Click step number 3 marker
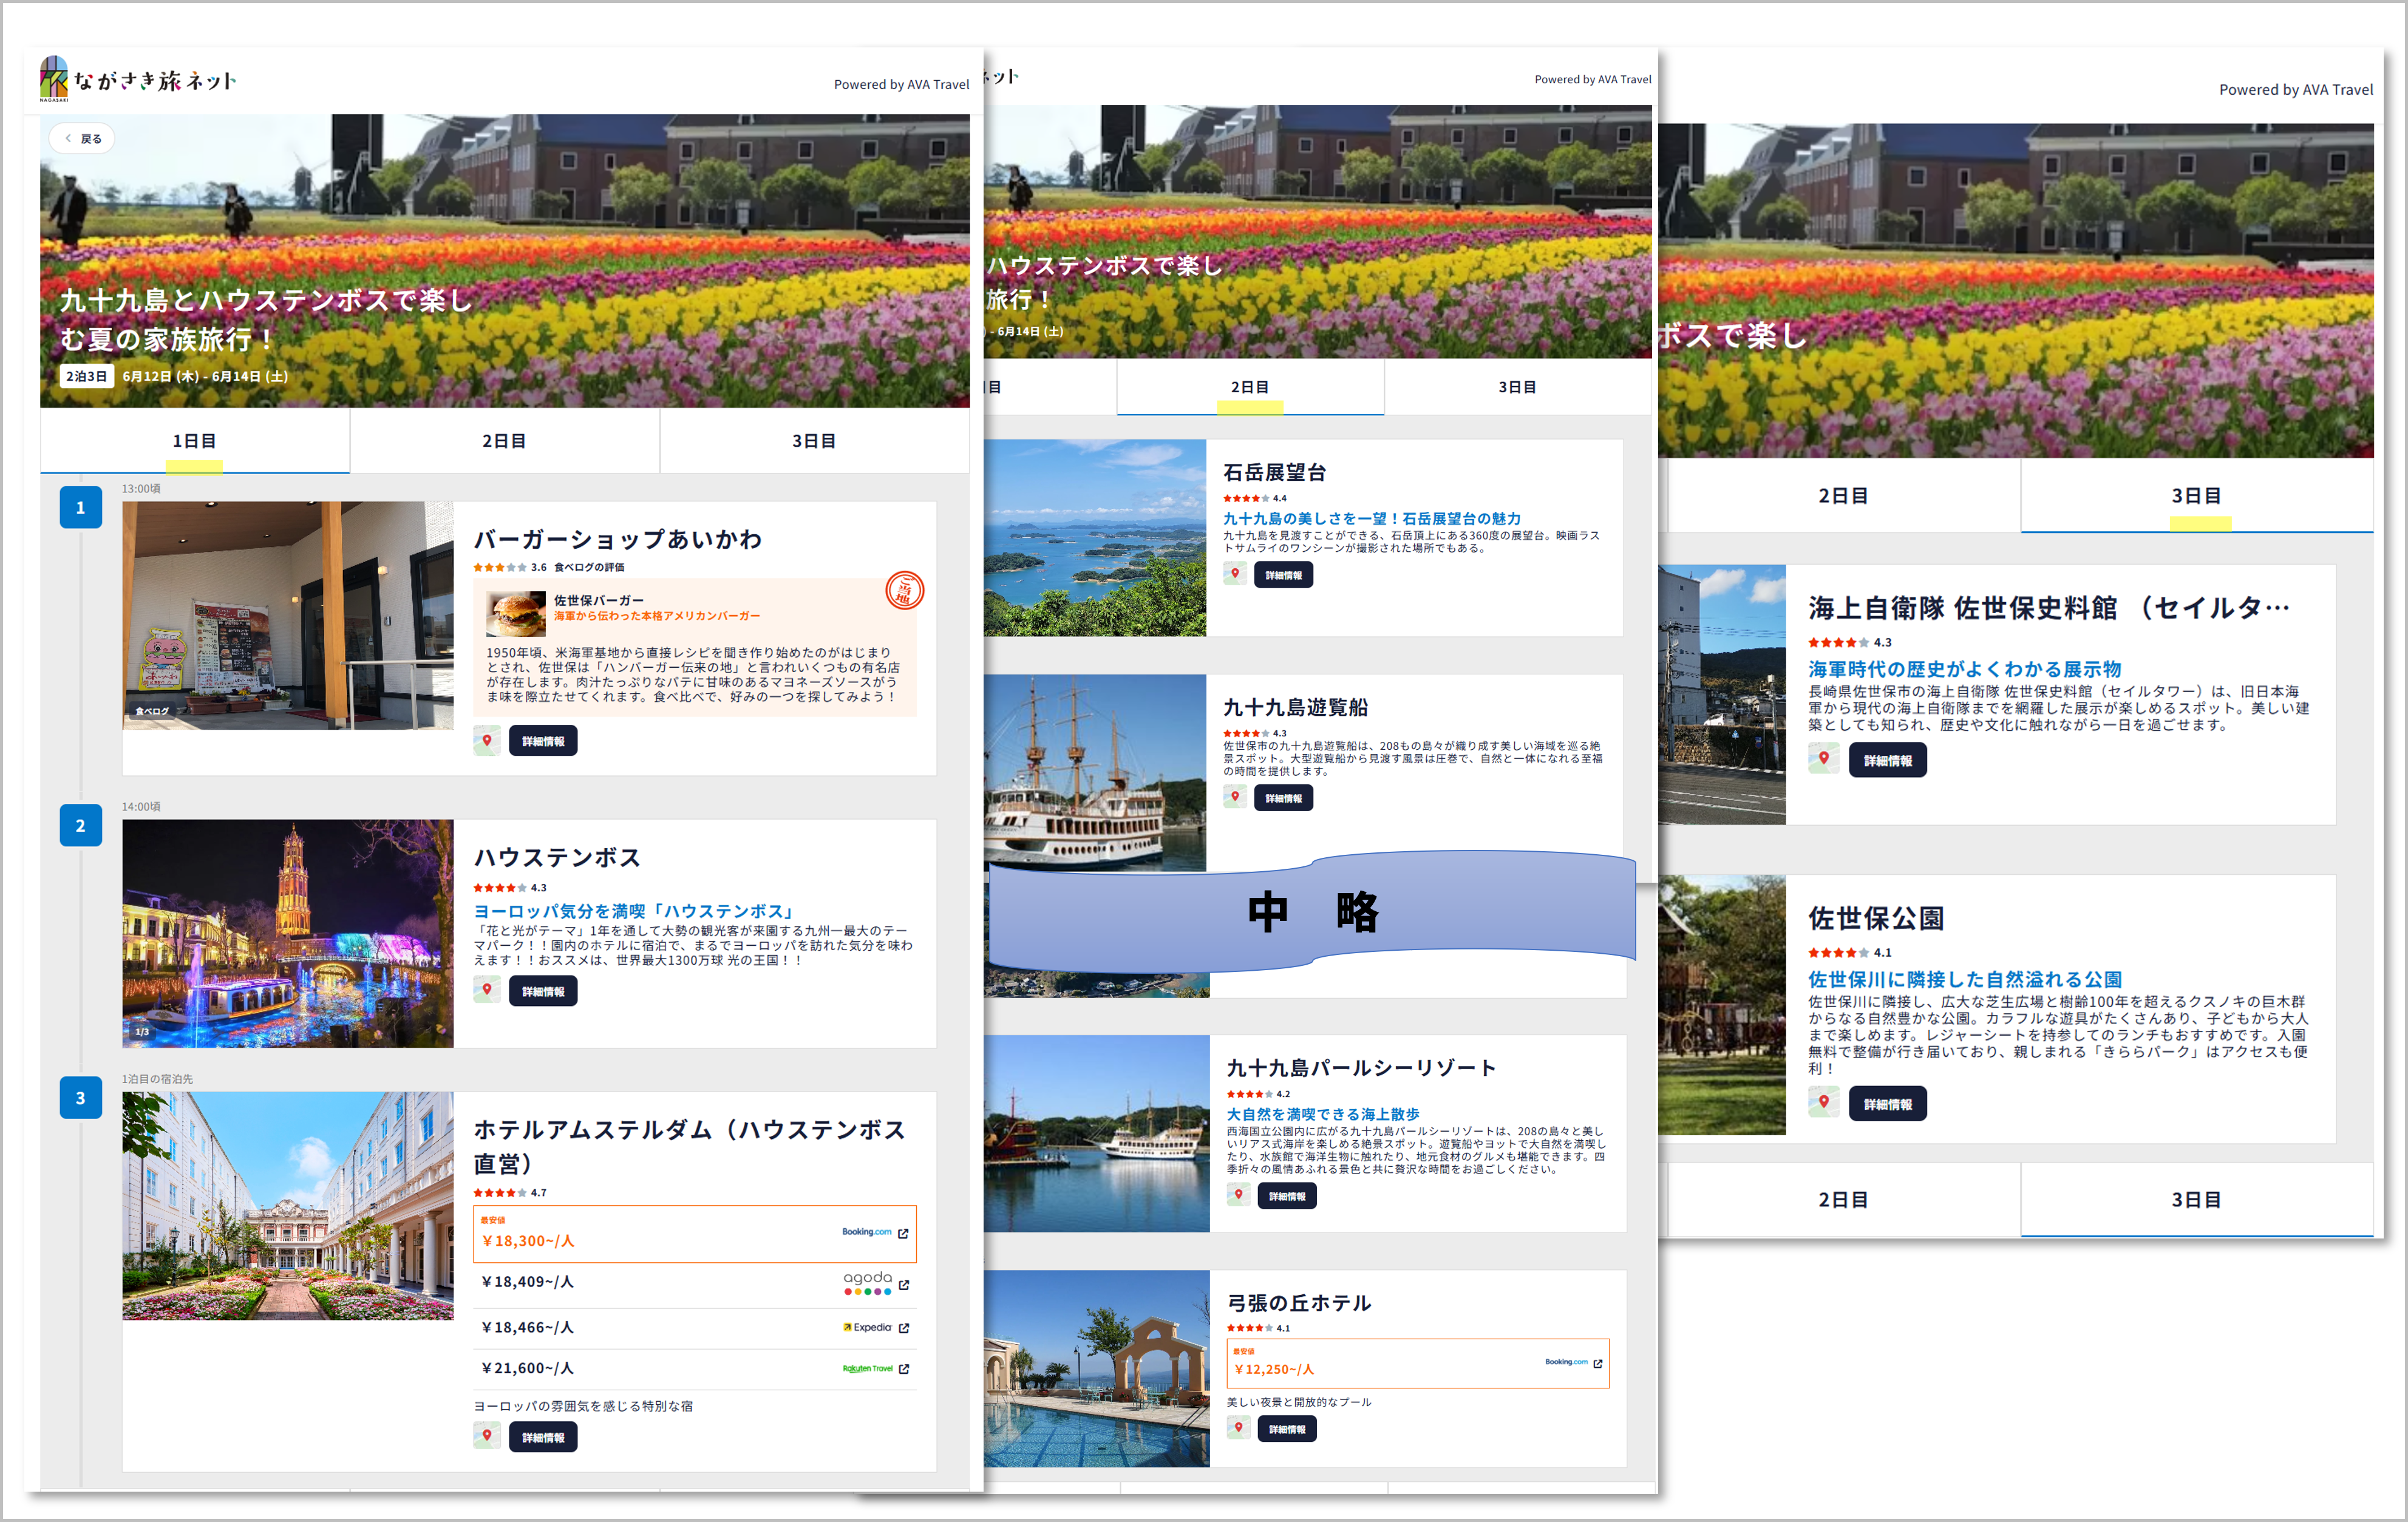The width and height of the screenshot is (2408, 1522). [81, 1098]
